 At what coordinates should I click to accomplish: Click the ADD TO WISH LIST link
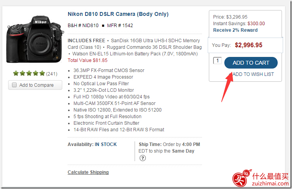click(x=253, y=74)
